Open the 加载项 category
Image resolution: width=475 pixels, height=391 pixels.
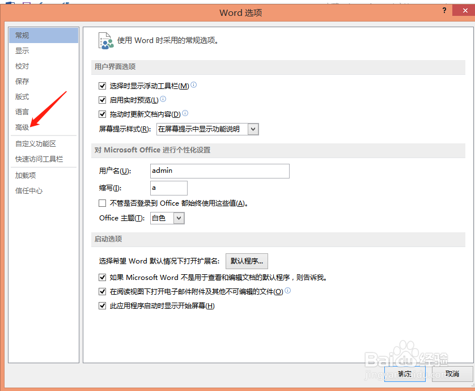[x=44, y=175]
